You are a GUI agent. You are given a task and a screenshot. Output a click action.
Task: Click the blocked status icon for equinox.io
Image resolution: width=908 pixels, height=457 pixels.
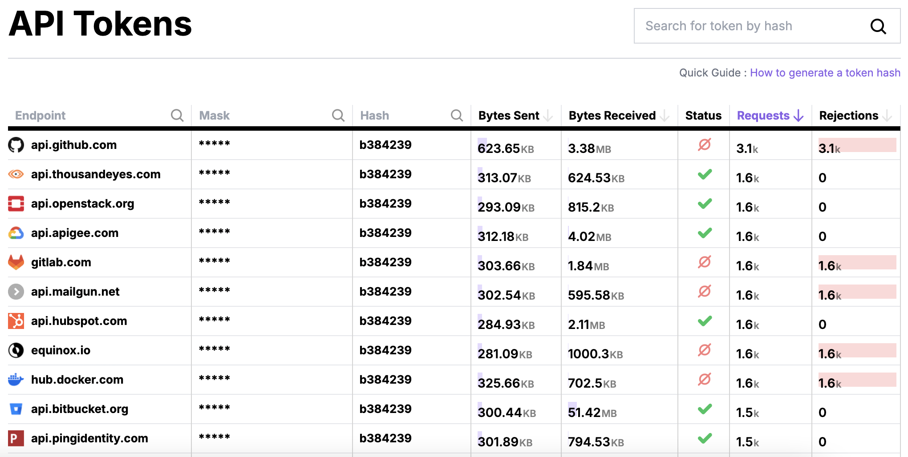click(704, 350)
